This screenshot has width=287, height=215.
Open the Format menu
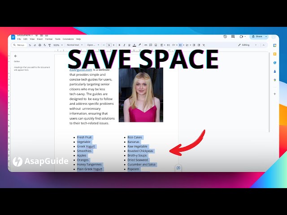tap(49, 39)
